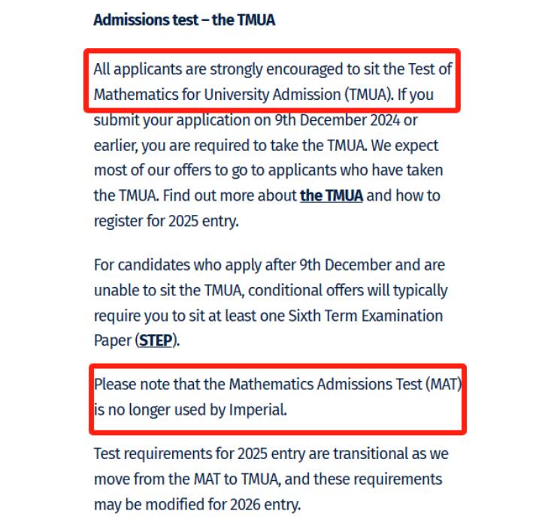Click the phrase 'Sixth Term Examination'

[365, 316]
